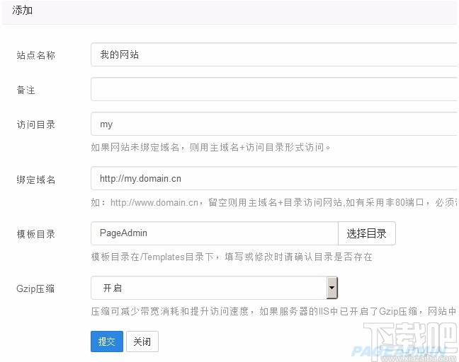Click the 访问目录 field containing my
This screenshot has width=459, height=362.
(275, 124)
